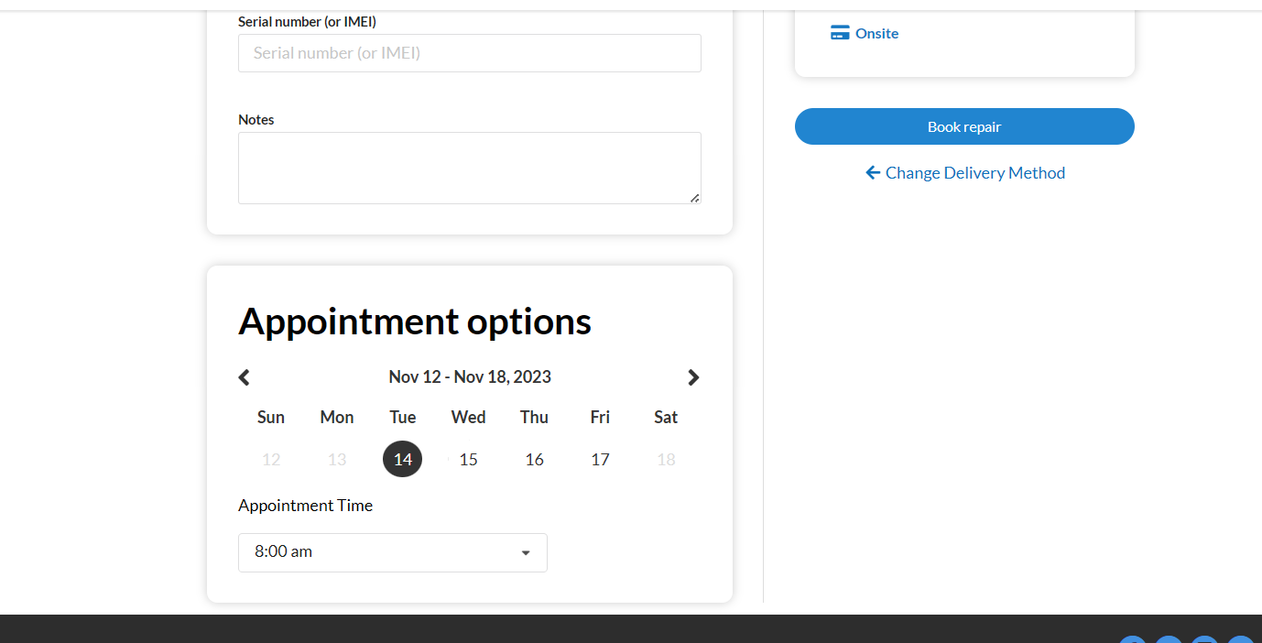Click the Onsite payment card icon
The height and width of the screenshot is (643, 1262).
click(x=840, y=33)
